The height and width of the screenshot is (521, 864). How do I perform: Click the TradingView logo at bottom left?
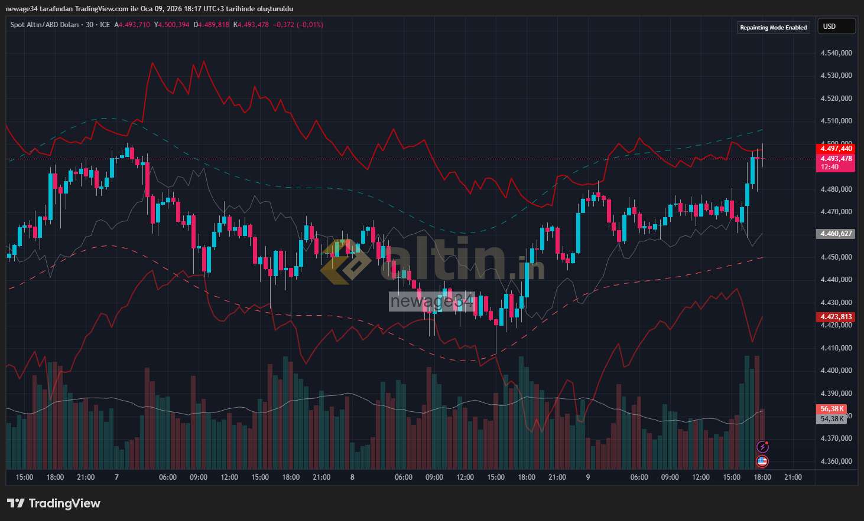[x=54, y=503]
